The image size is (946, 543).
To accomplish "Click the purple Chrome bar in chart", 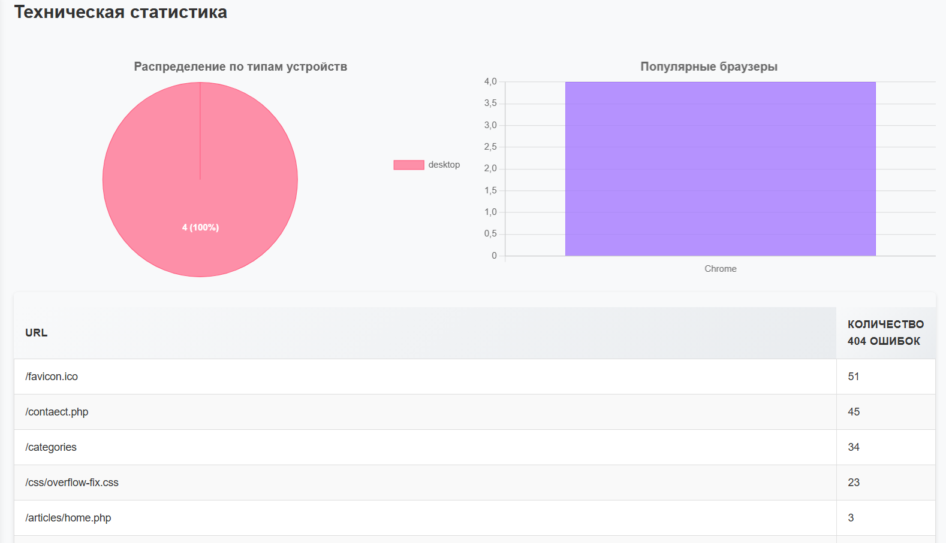I will tap(720, 169).
